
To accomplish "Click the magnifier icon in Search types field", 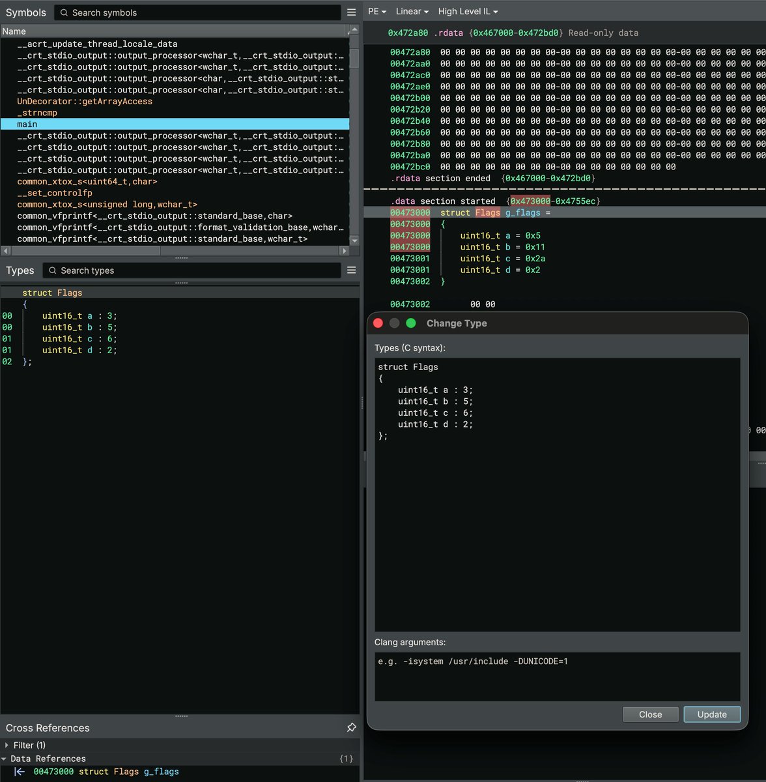I will click(51, 270).
